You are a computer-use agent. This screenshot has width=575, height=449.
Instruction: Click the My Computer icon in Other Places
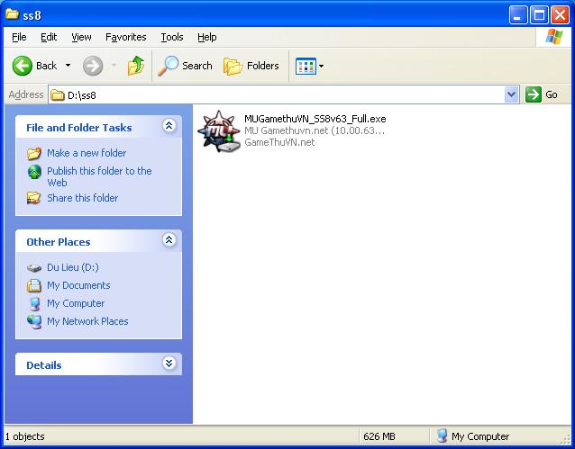(x=34, y=303)
